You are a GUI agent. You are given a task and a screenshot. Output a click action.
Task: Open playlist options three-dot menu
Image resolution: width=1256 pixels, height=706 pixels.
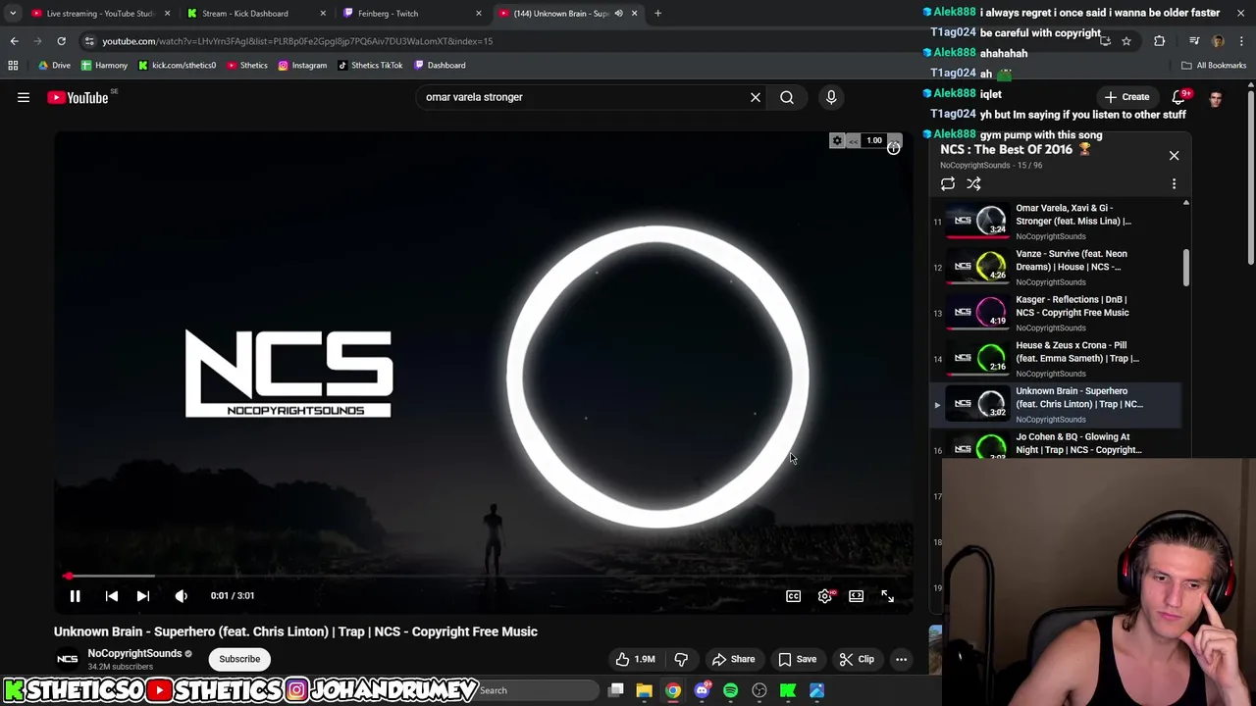click(1174, 183)
